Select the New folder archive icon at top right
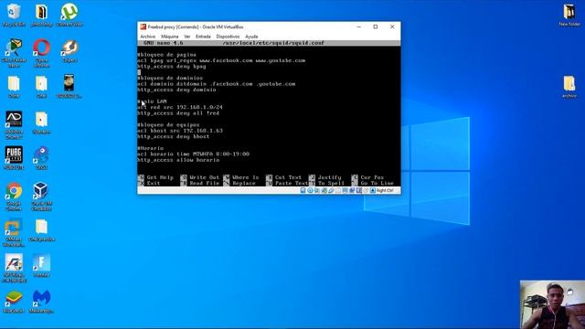585x329 pixels. pos(569,15)
